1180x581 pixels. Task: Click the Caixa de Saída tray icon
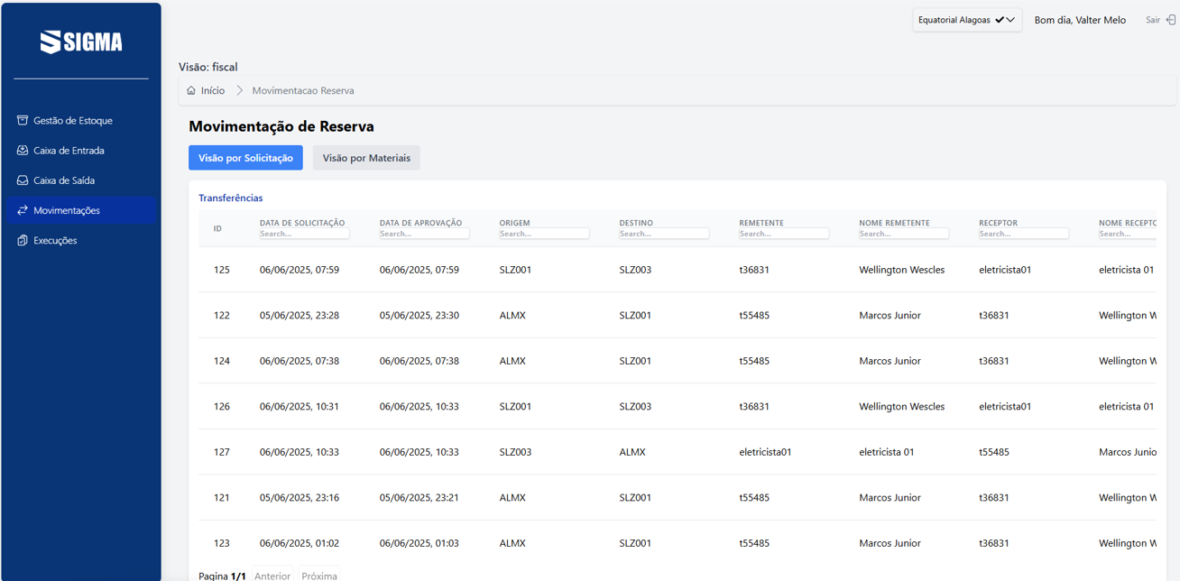click(23, 180)
